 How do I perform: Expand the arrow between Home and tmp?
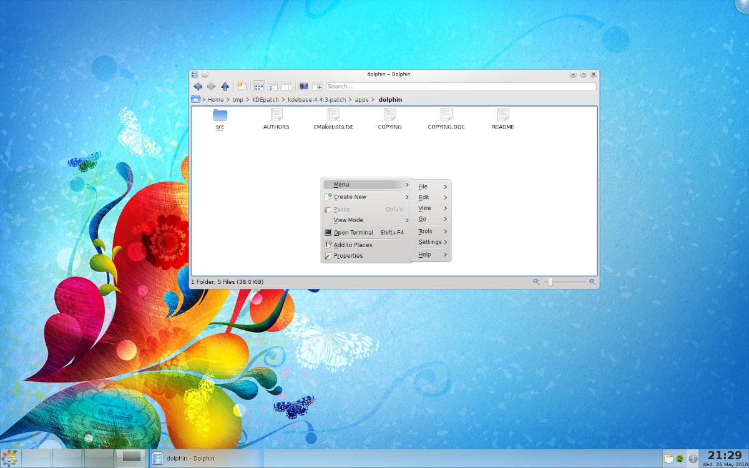point(228,99)
